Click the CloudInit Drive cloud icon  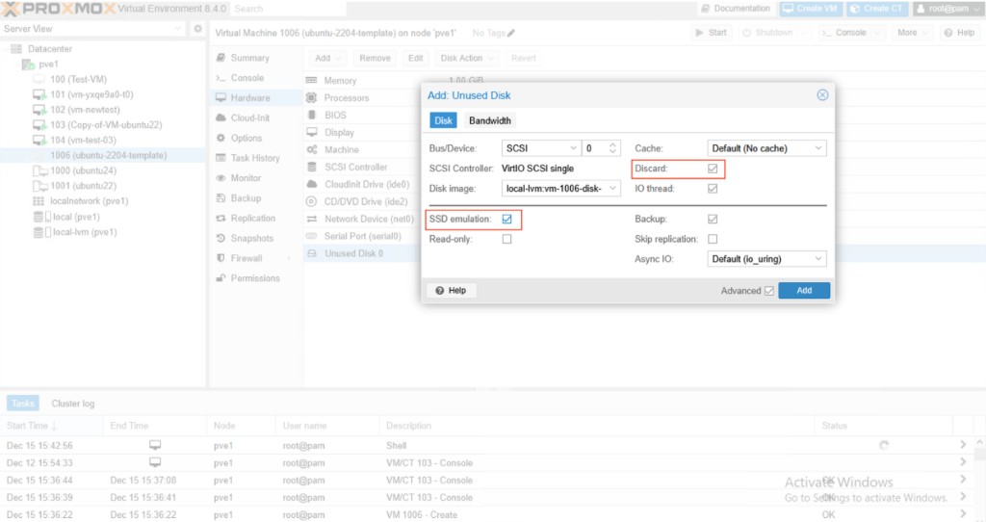(x=311, y=184)
